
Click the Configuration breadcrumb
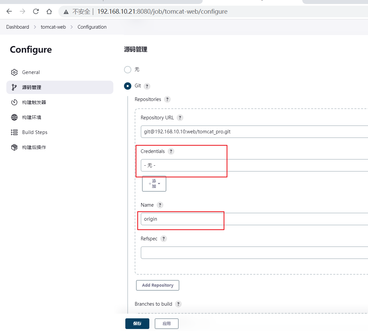coord(92,27)
